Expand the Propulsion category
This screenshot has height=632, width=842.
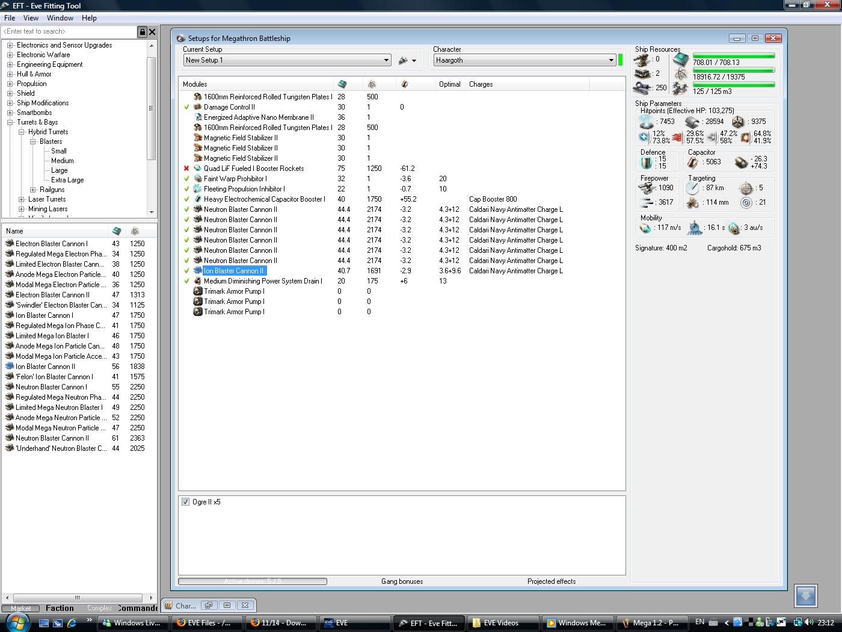pyautogui.click(x=10, y=84)
